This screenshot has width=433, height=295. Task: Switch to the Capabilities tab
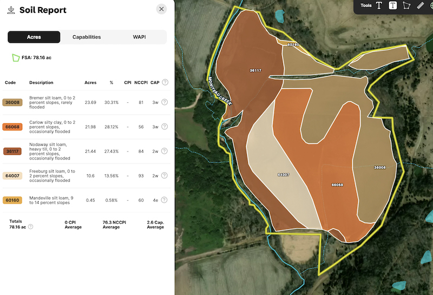pyautogui.click(x=87, y=37)
